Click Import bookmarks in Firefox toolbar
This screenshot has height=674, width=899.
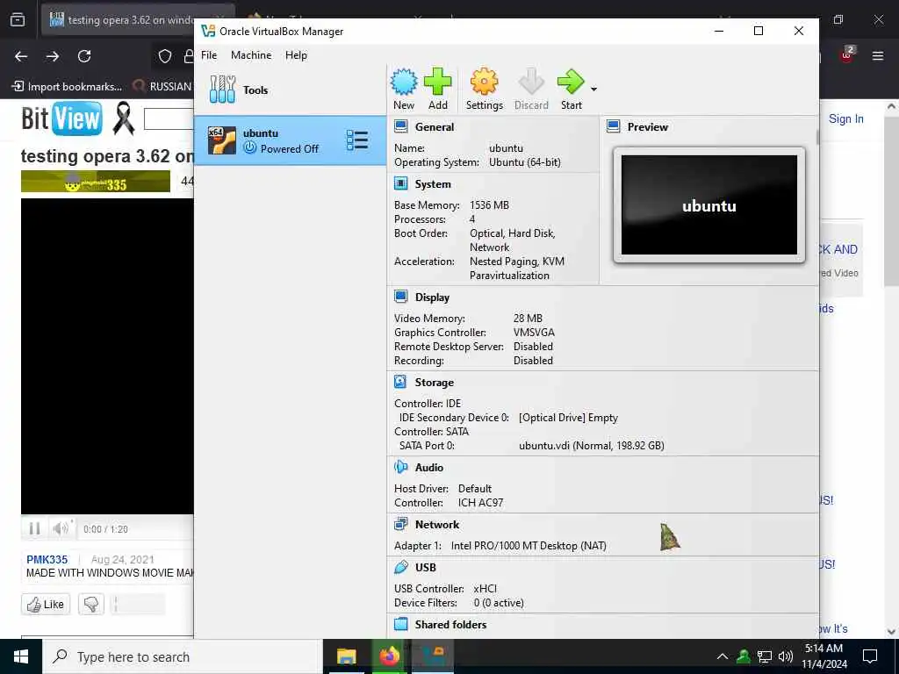click(67, 87)
